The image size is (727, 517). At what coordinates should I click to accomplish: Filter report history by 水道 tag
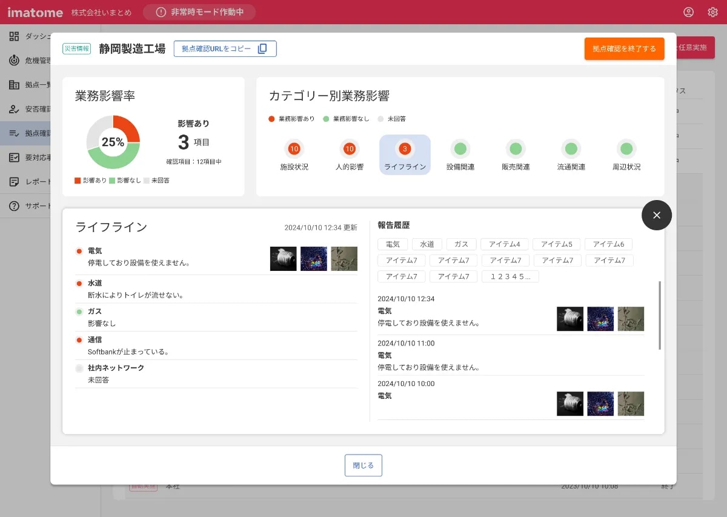[427, 244]
